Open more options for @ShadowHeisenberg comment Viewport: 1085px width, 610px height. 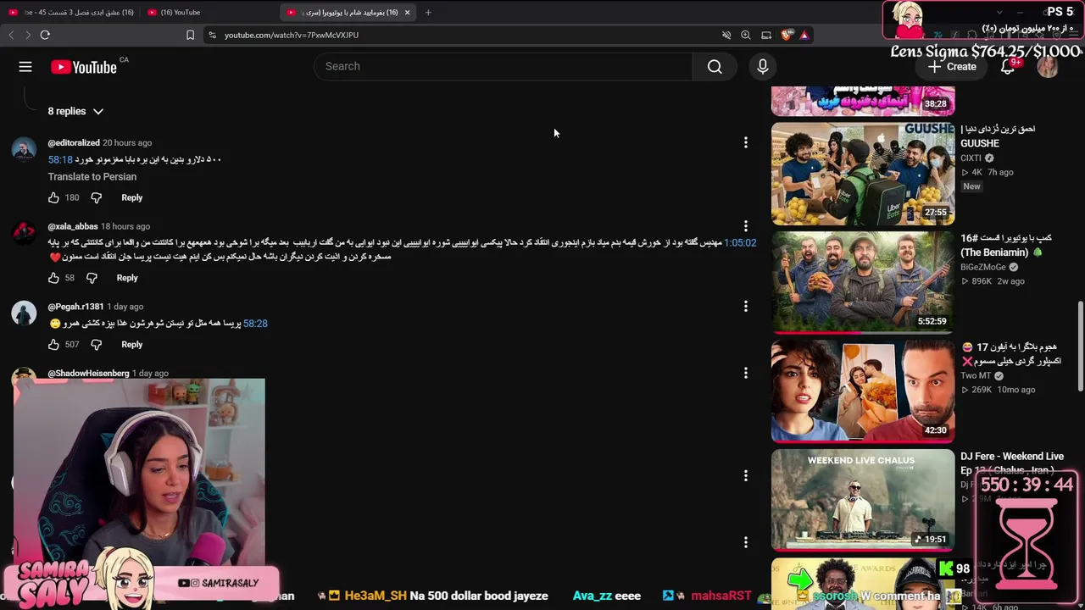pyautogui.click(x=746, y=373)
